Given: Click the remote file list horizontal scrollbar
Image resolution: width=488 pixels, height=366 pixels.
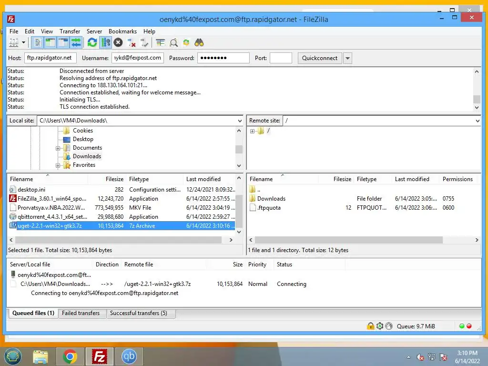Looking at the screenshot, I should coord(348,240).
